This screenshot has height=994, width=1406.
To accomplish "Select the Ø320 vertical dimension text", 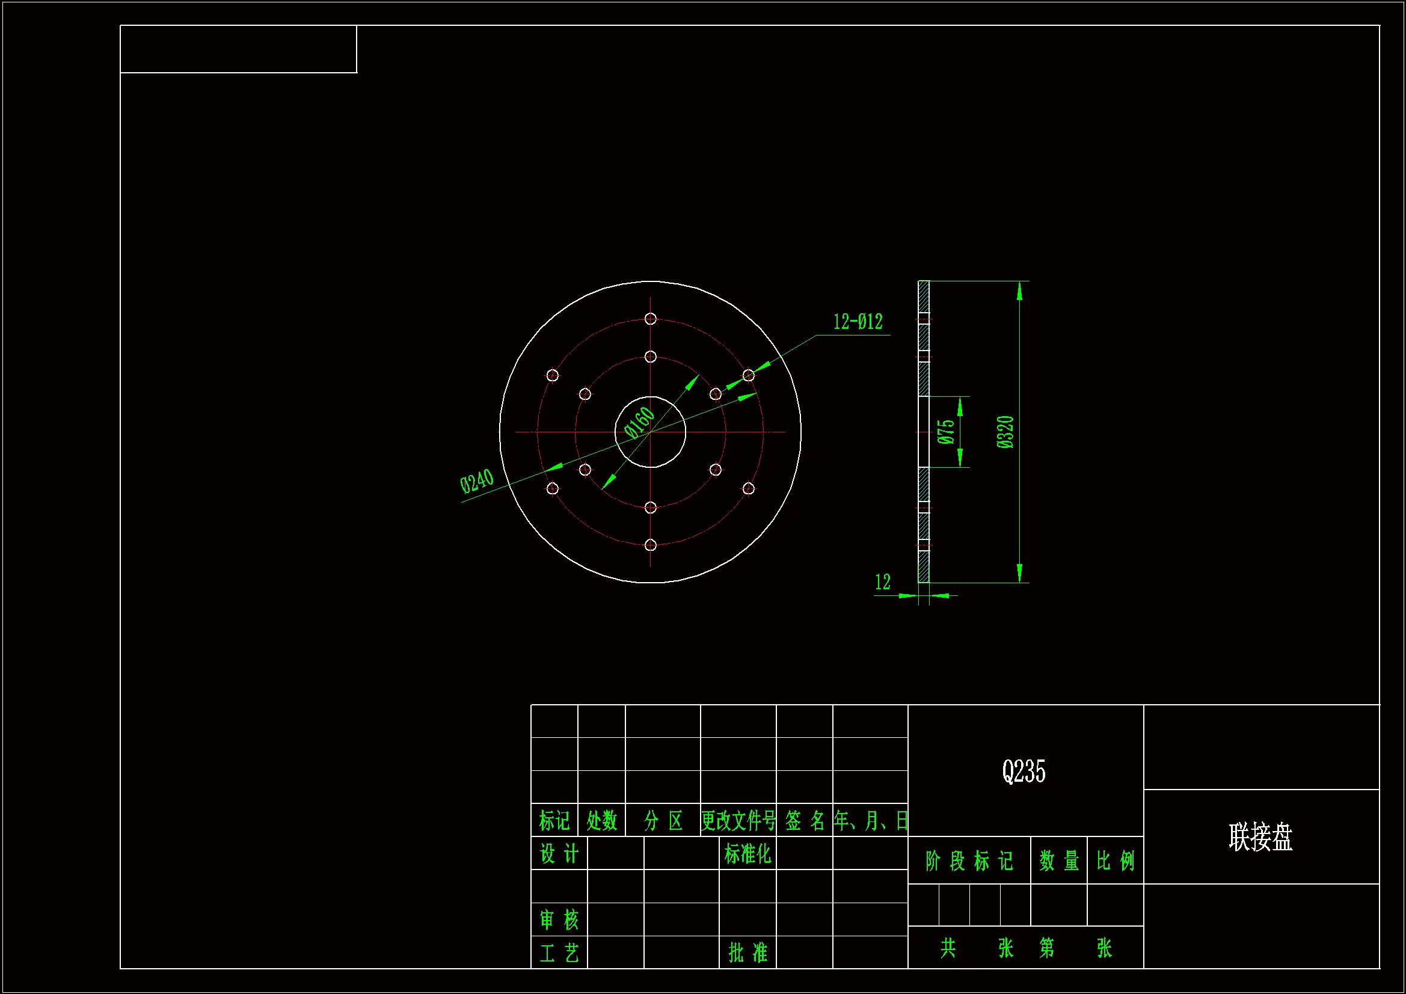I will tap(1005, 432).
